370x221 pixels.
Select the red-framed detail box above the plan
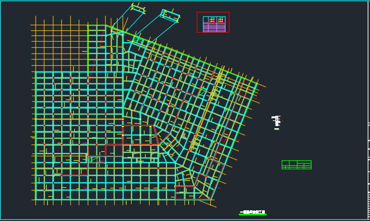pyautogui.click(x=213, y=22)
